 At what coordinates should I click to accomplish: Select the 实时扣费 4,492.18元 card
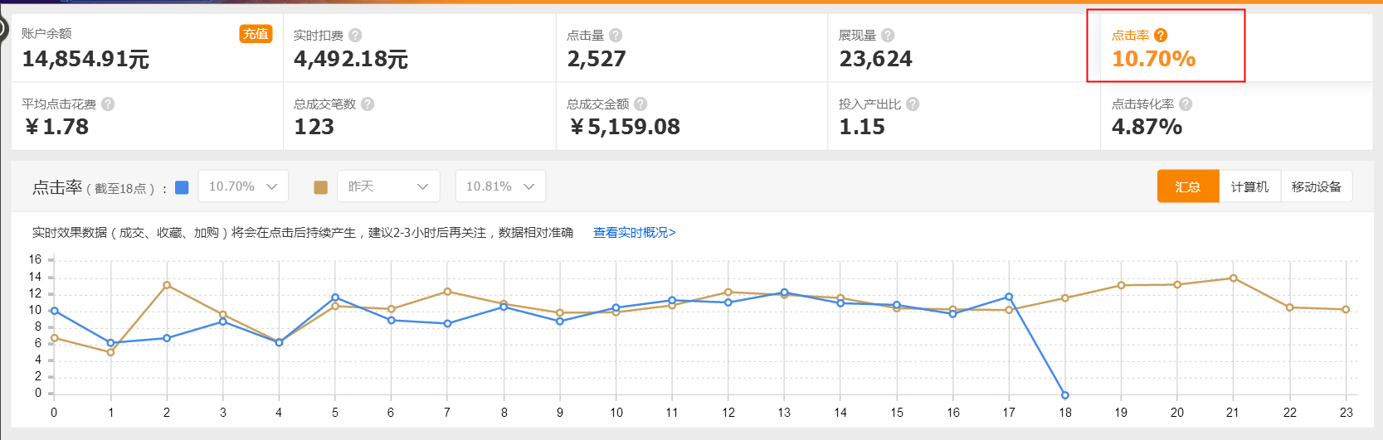tap(420, 47)
